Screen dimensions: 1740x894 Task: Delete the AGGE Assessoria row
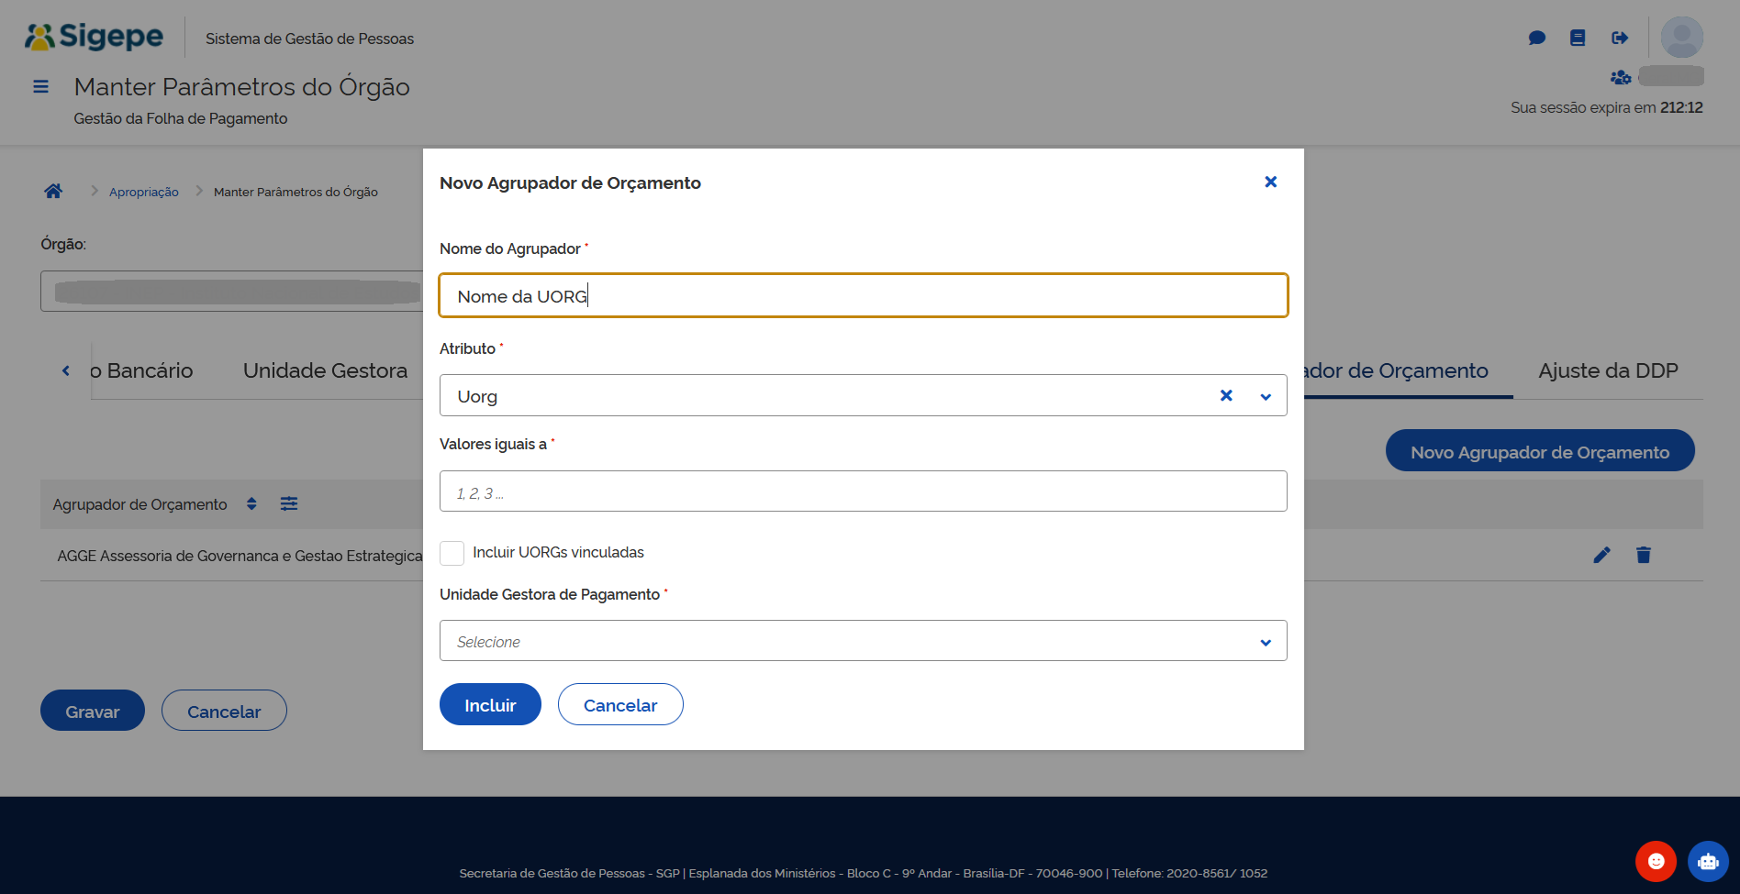coord(1644,555)
